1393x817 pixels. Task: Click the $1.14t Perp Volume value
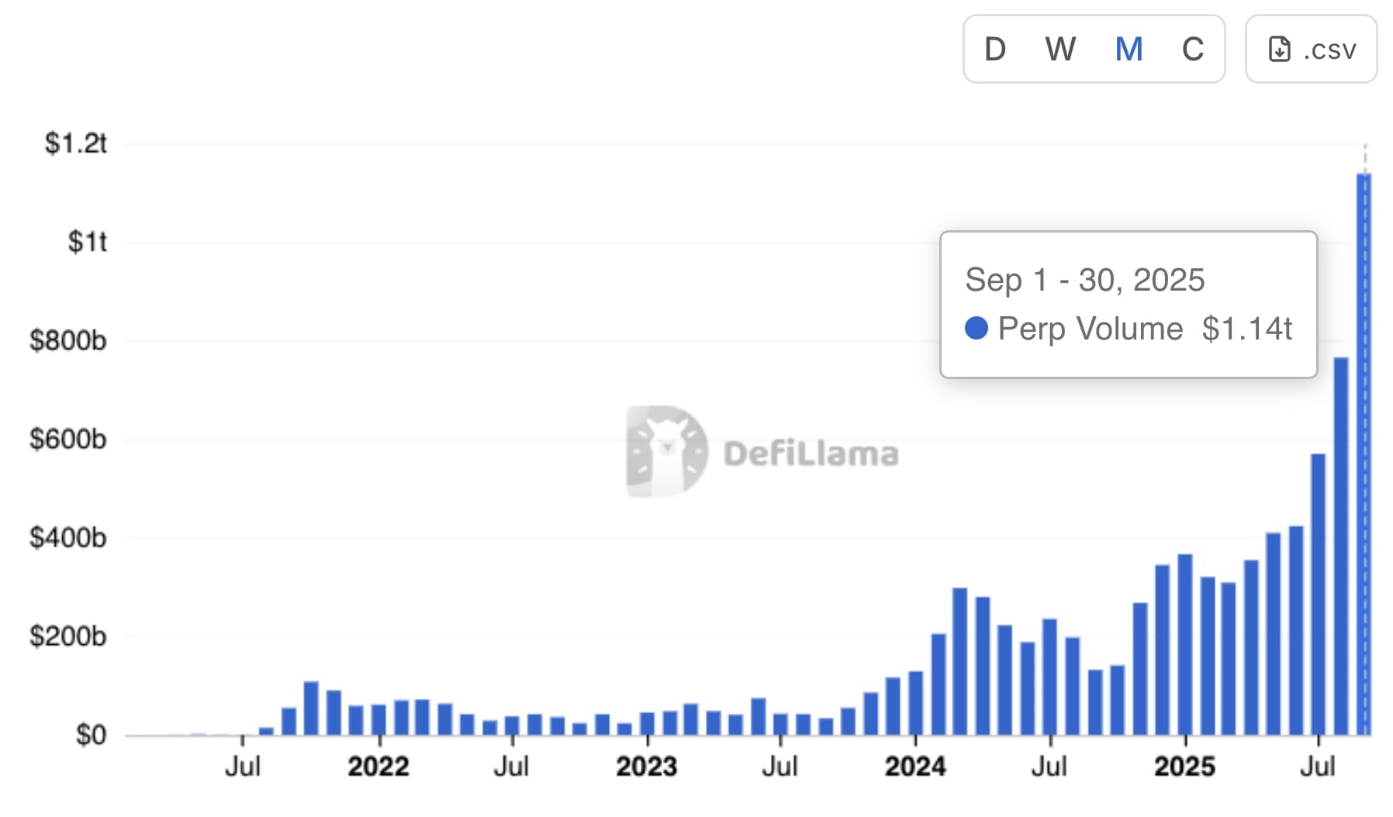1247,329
